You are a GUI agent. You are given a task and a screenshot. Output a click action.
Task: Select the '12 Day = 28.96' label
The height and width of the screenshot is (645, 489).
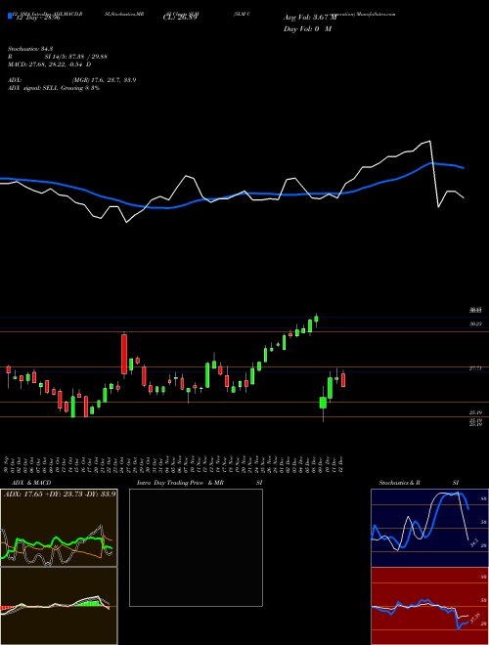point(36,19)
